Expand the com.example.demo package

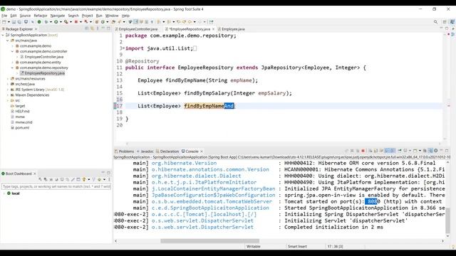(13, 46)
